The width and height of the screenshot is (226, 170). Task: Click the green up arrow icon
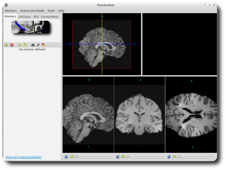tap(20, 45)
